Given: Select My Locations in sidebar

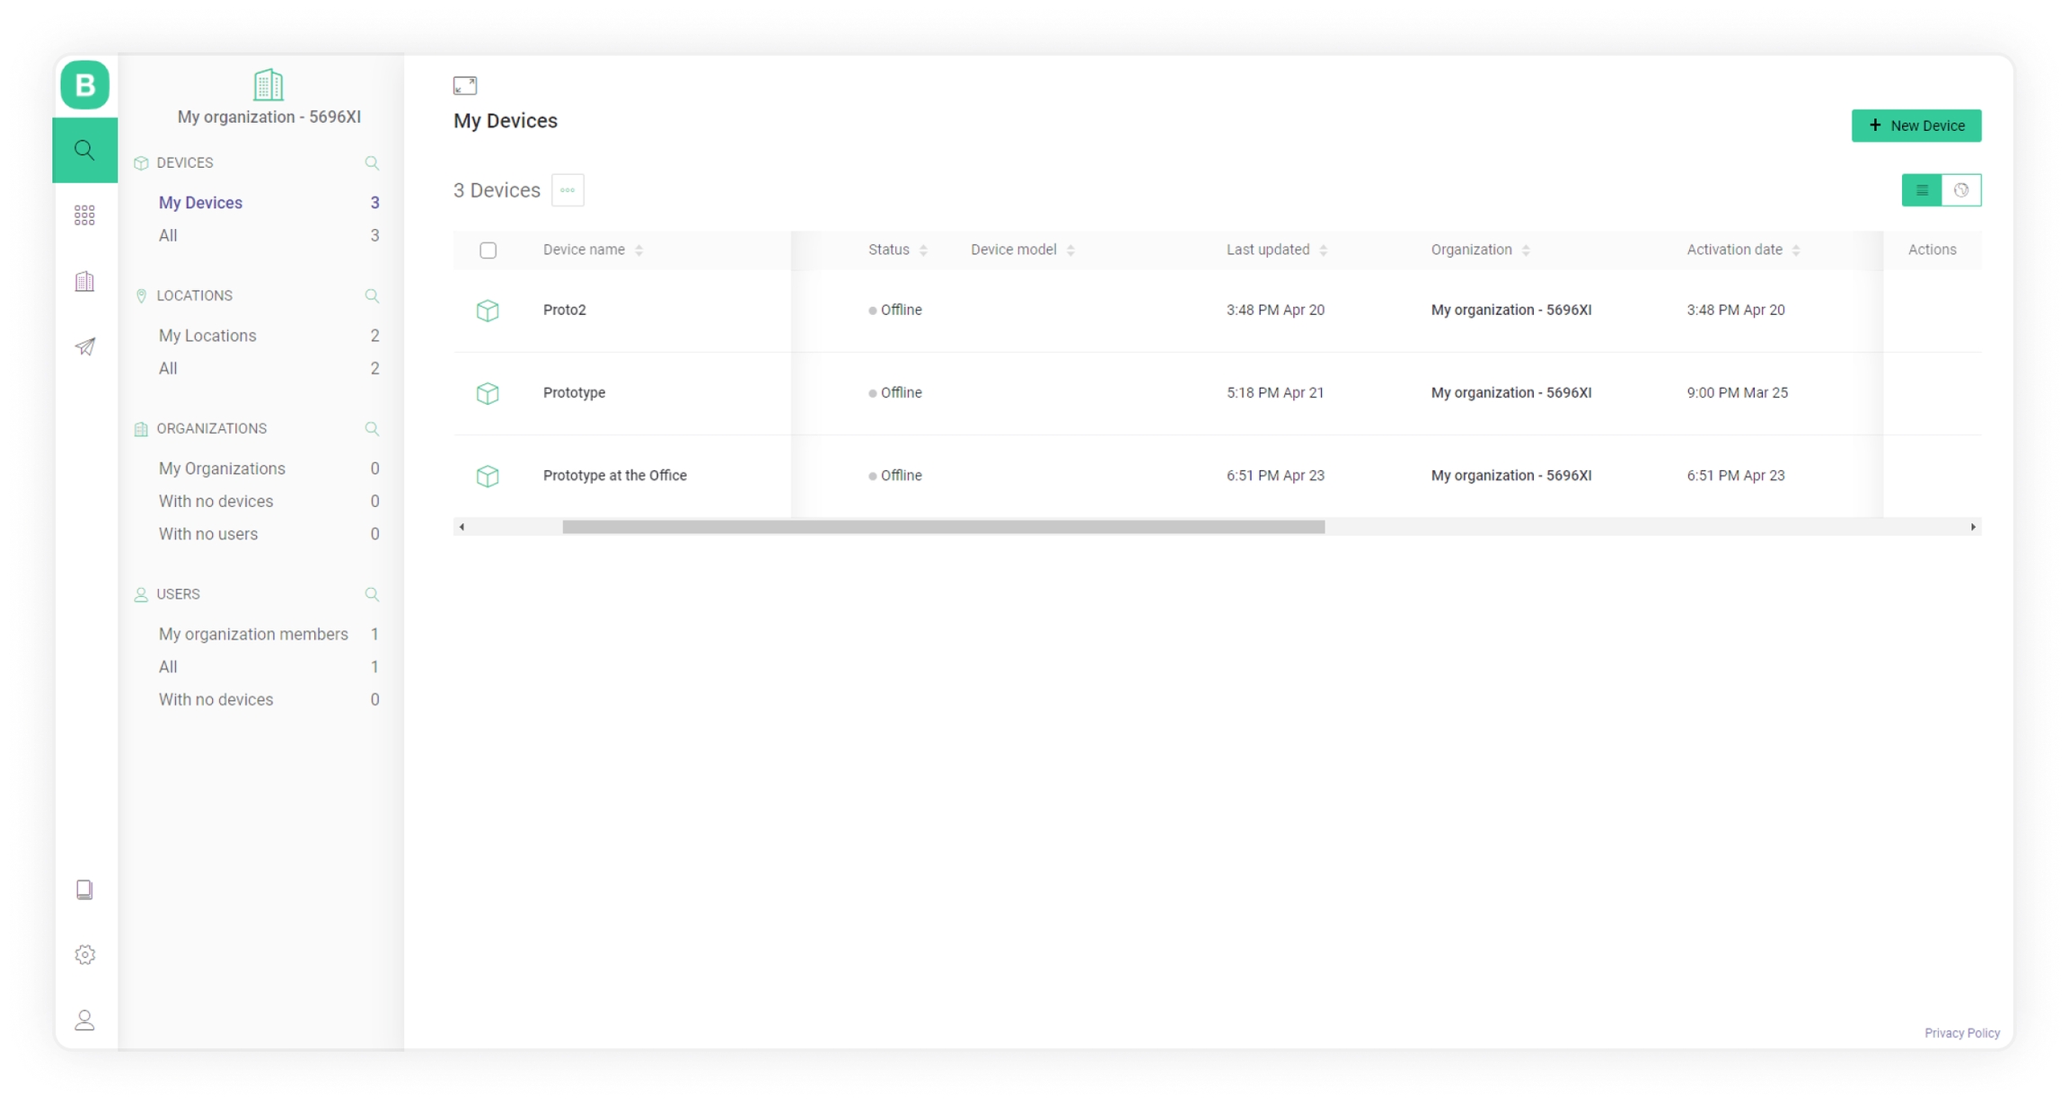Looking at the screenshot, I should pyautogui.click(x=207, y=336).
